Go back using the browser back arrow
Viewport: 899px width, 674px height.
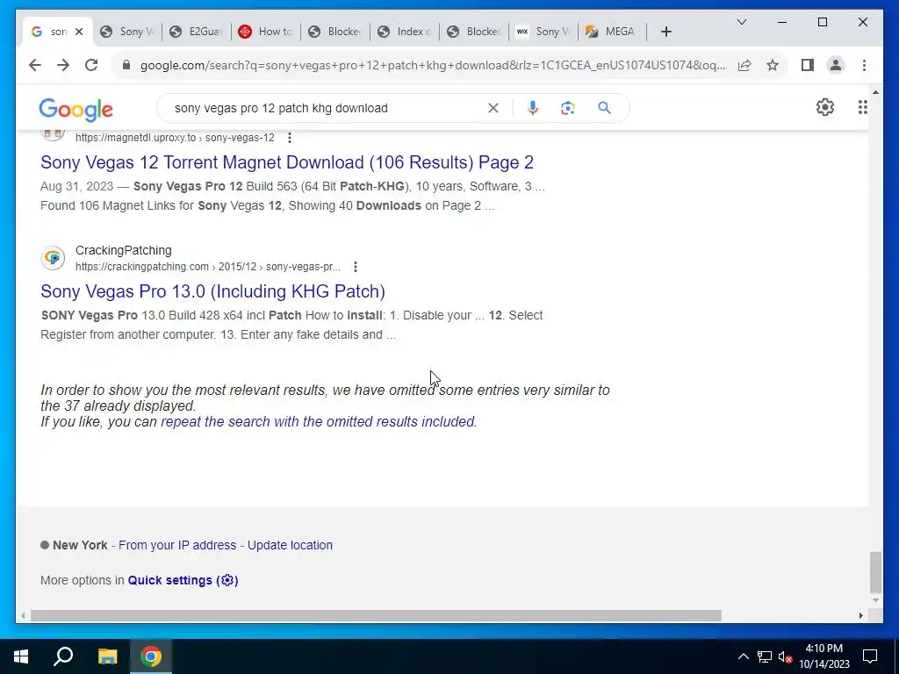pyautogui.click(x=35, y=65)
